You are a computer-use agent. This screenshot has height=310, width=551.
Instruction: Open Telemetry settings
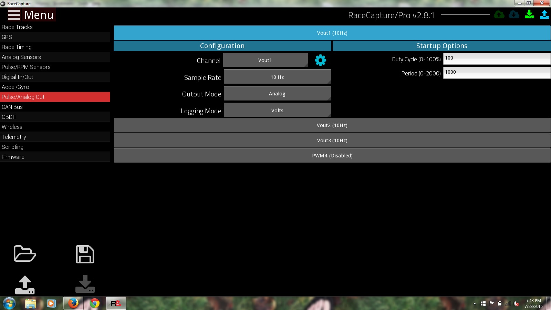coord(55,137)
